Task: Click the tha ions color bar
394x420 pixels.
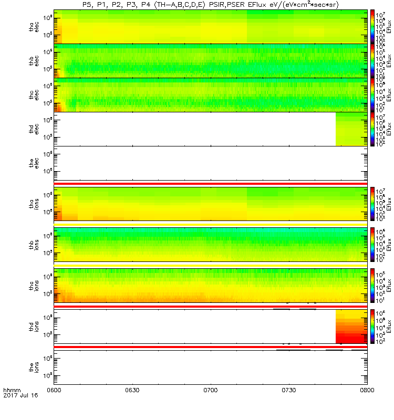Action: (372, 204)
